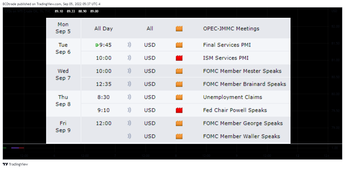
Task: Click red impact icon for Fed Chair Powell Speaks
Action: click(x=179, y=110)
